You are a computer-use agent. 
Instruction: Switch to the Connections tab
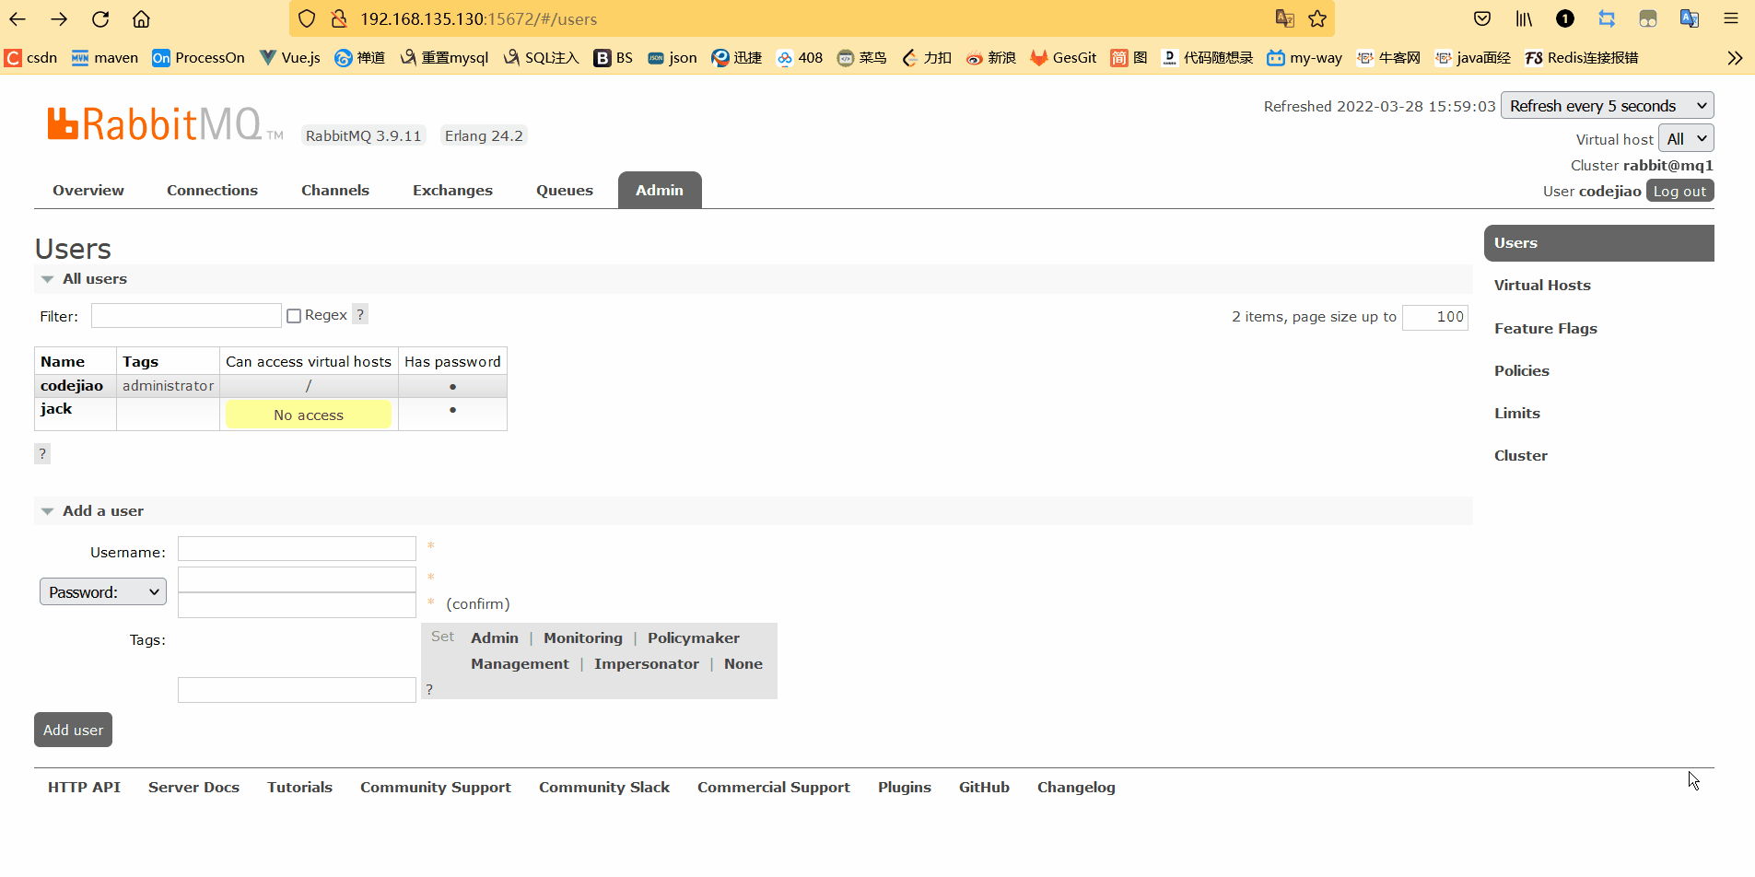(212, 191)
